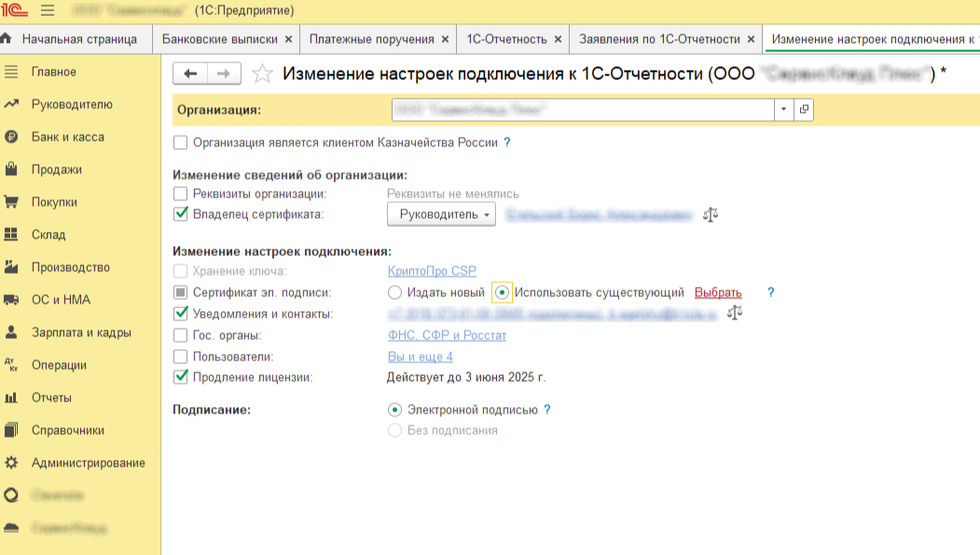Click the Реквизиты не менялись text
This screenshot has height=555, width=980.
click(452, 194)
